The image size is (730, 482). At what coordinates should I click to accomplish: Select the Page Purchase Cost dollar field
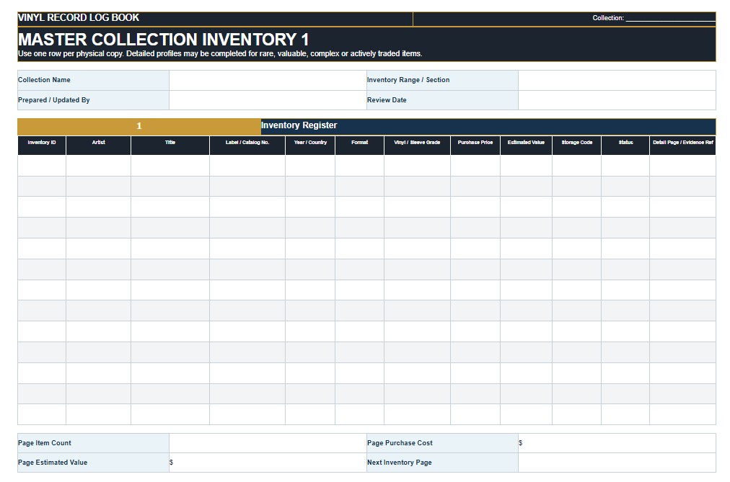click(x=617, y=443)
